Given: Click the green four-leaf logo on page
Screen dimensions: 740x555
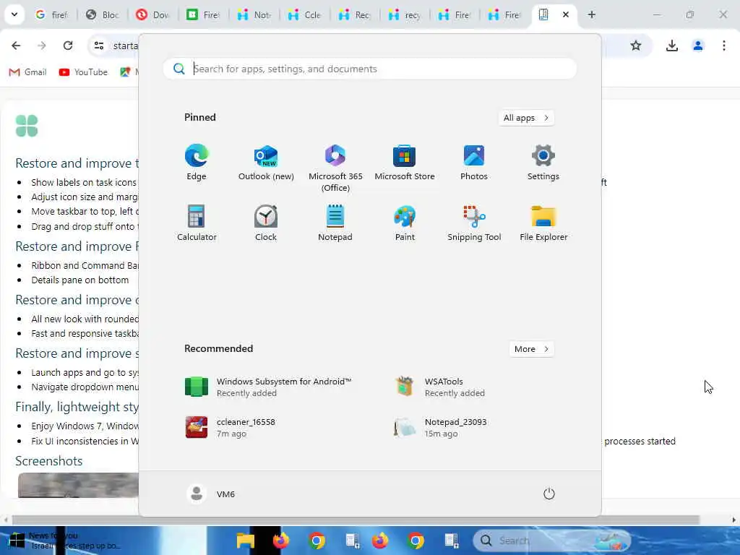Looking at the screenshot, I should (27, 126).
